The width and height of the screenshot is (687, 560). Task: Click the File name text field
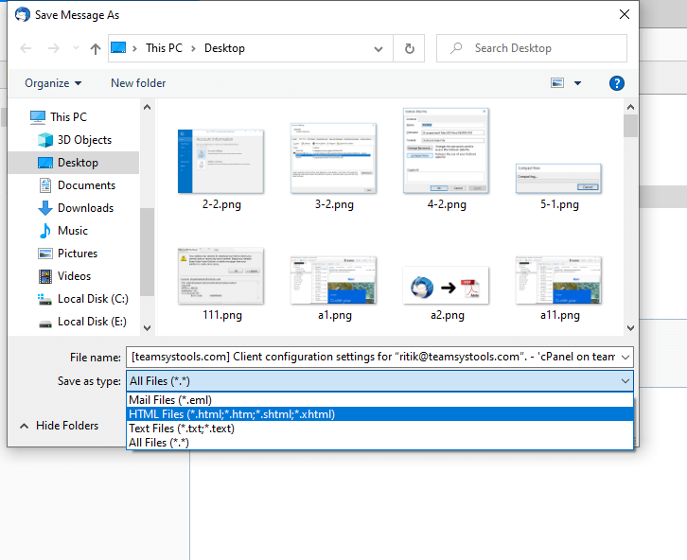373,357
